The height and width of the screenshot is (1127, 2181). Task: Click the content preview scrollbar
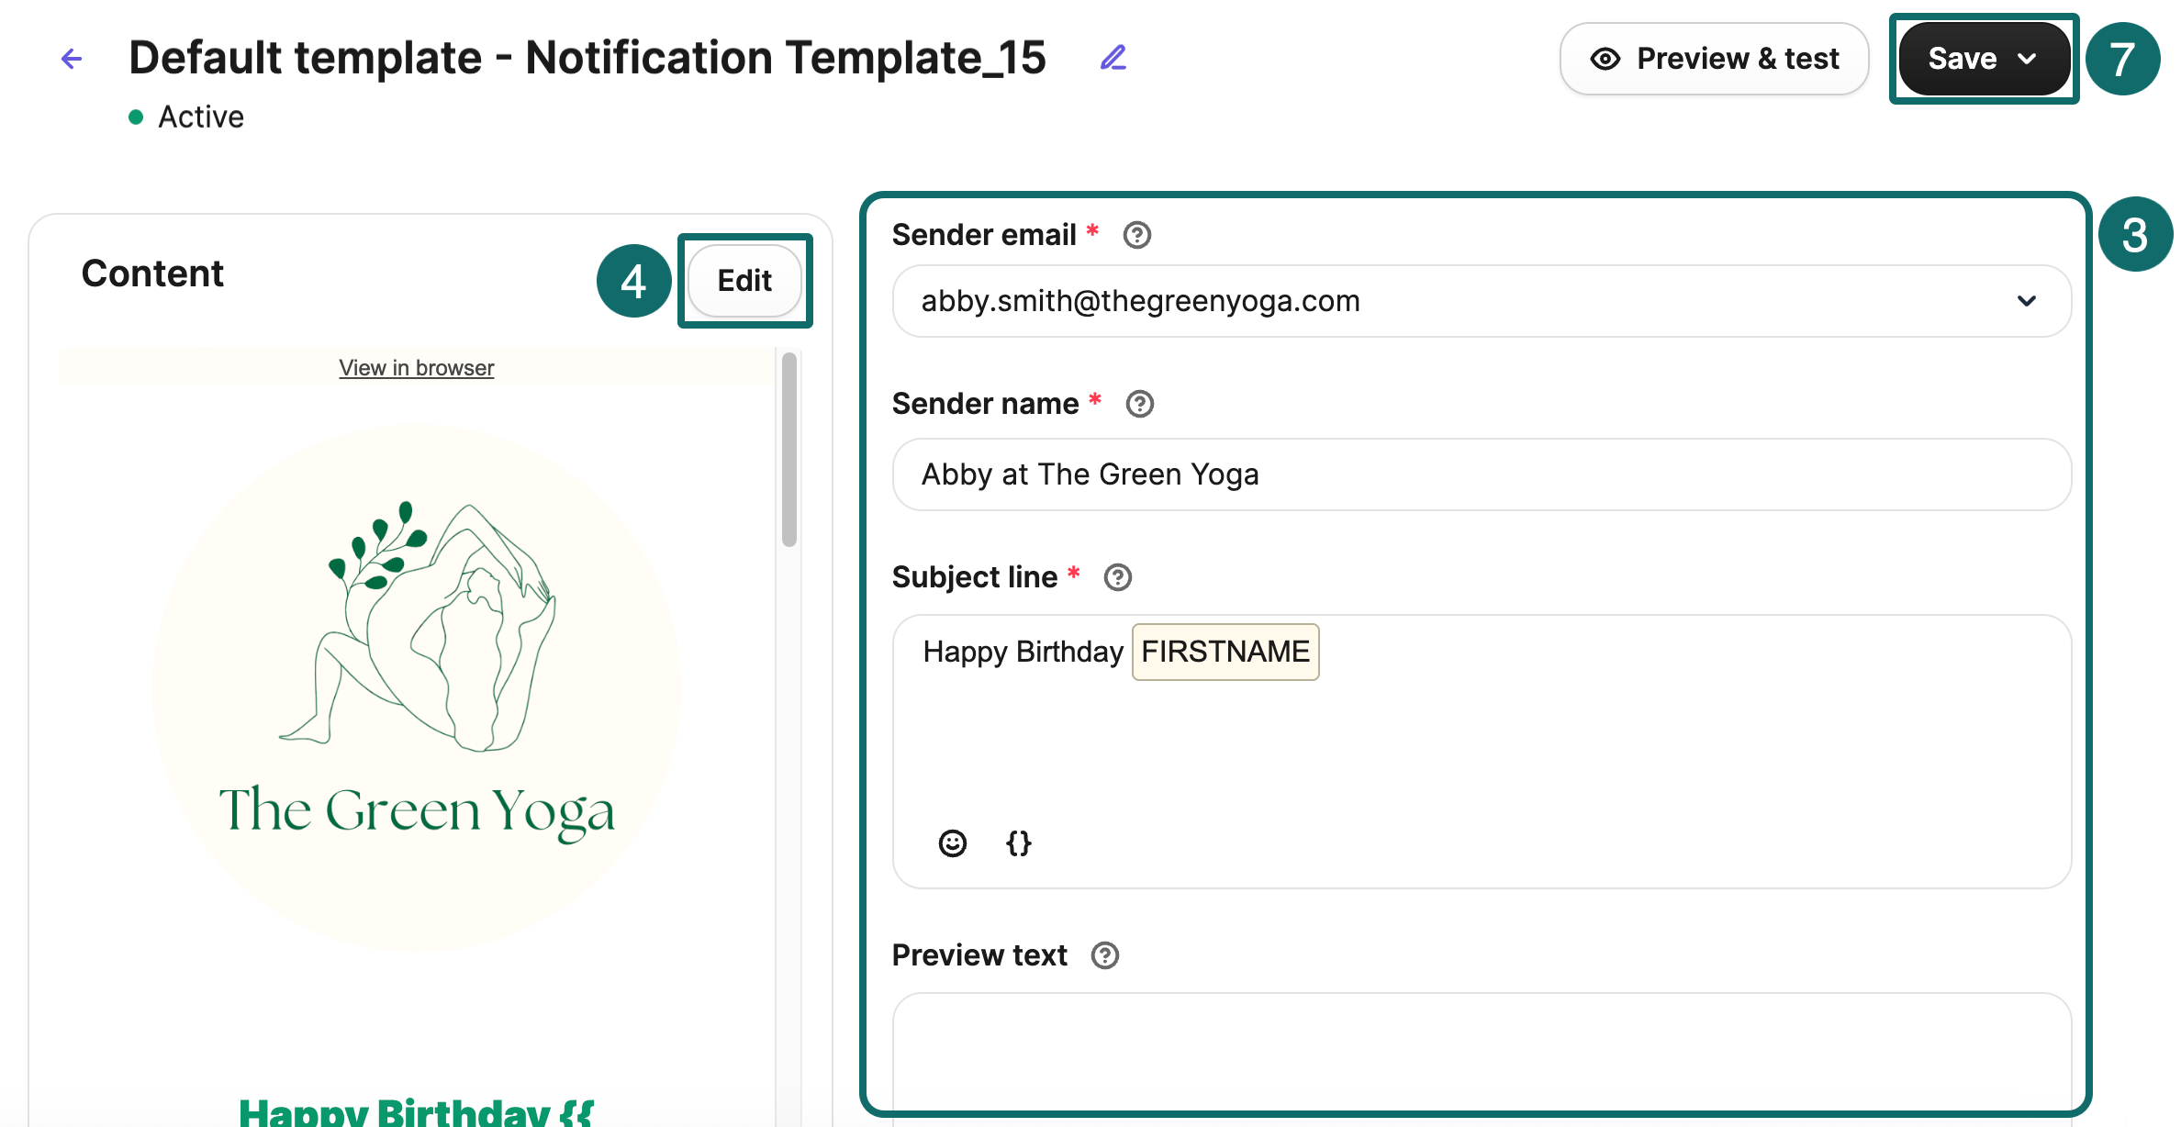pyautogui.click(x=789, y=450)
